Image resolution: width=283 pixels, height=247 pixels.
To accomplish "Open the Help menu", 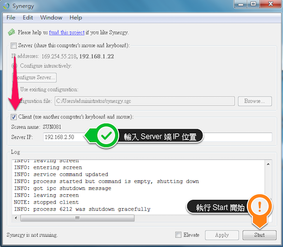I will [76, 17].
